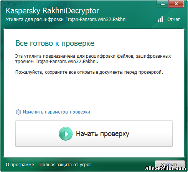Open the О программе link

pos(20,165)
